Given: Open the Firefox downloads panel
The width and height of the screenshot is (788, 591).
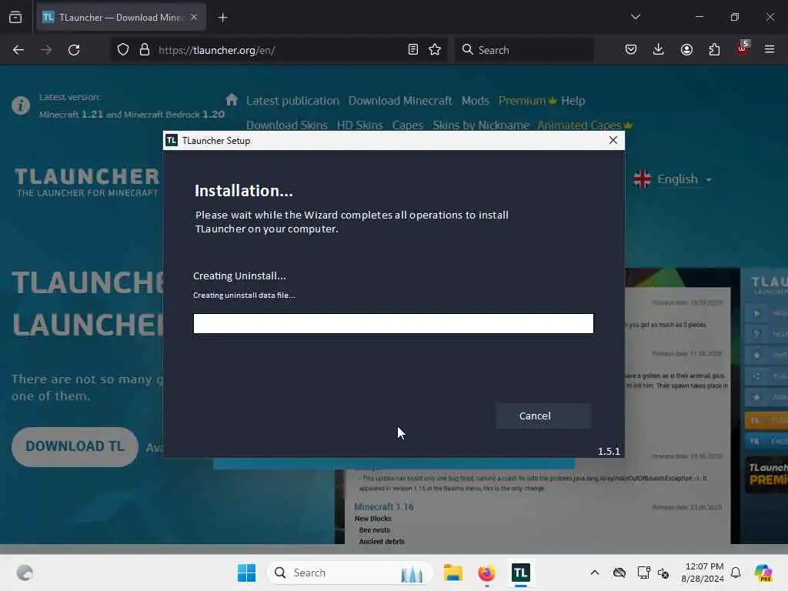Looking at the screenshot, I should click(x=659, y=50).
